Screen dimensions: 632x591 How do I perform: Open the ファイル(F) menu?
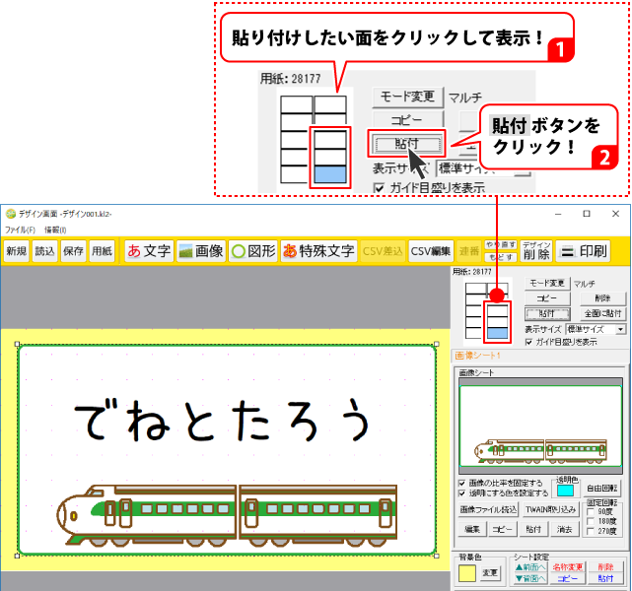20,230
